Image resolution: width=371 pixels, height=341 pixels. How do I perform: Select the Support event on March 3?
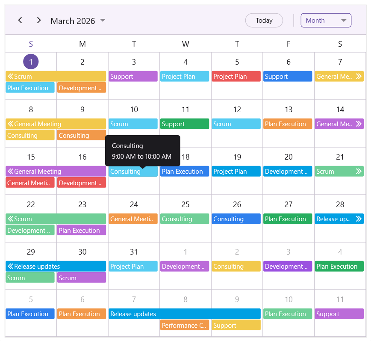[133, 76]
